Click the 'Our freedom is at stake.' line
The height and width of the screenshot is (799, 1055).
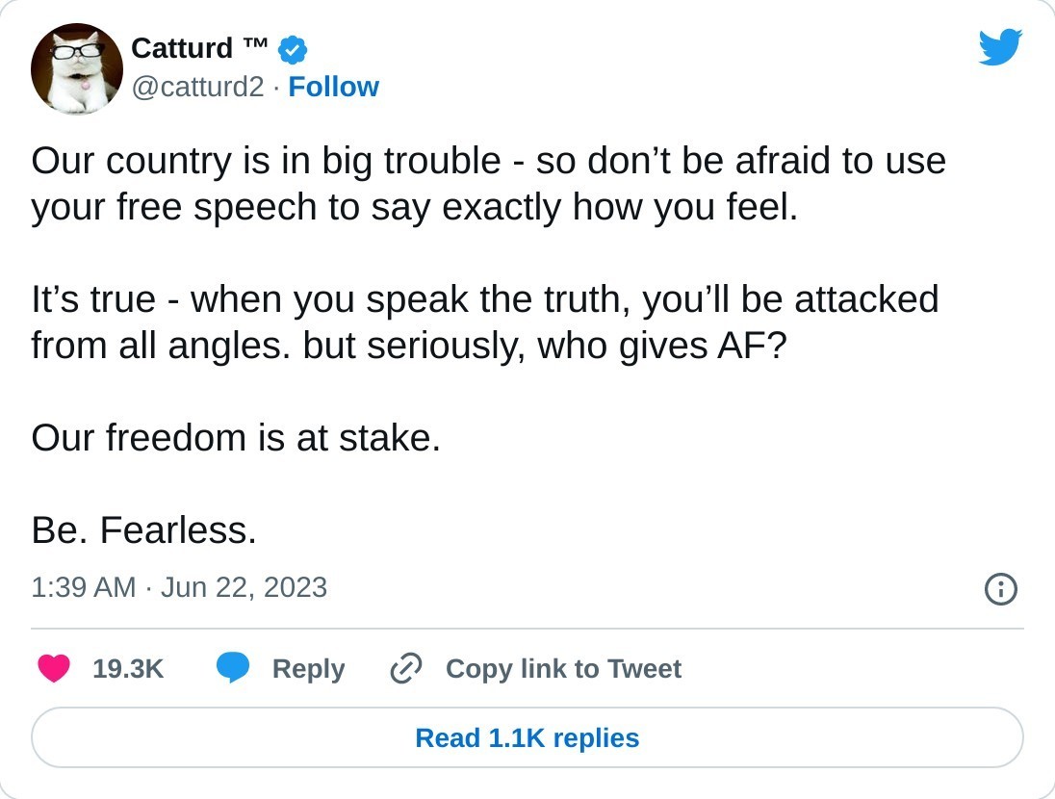(x=236, y=438)
